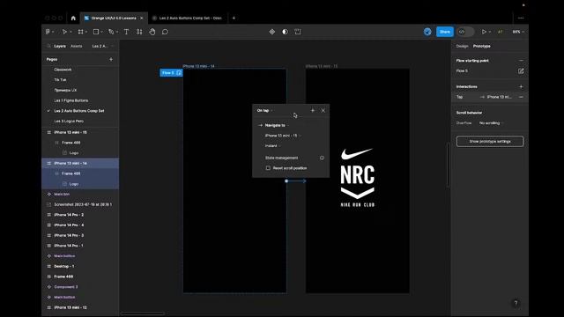Expand the Move tool options arrow
The image size is (564, 317).
70,32
